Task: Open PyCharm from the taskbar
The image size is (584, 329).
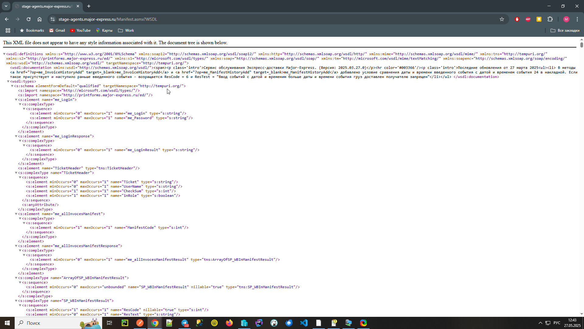Action: click(125, 323)
